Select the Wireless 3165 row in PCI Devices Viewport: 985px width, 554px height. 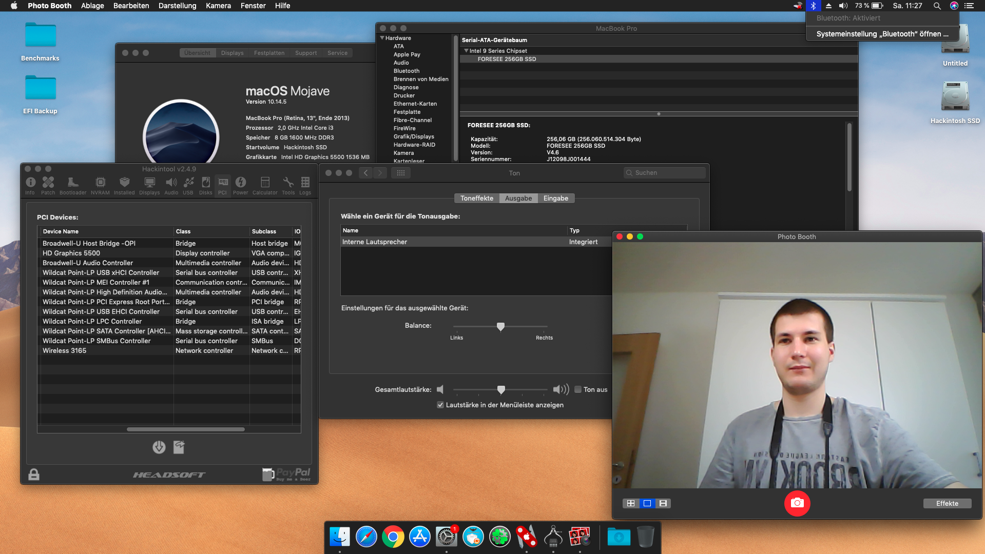pos(169,350)
